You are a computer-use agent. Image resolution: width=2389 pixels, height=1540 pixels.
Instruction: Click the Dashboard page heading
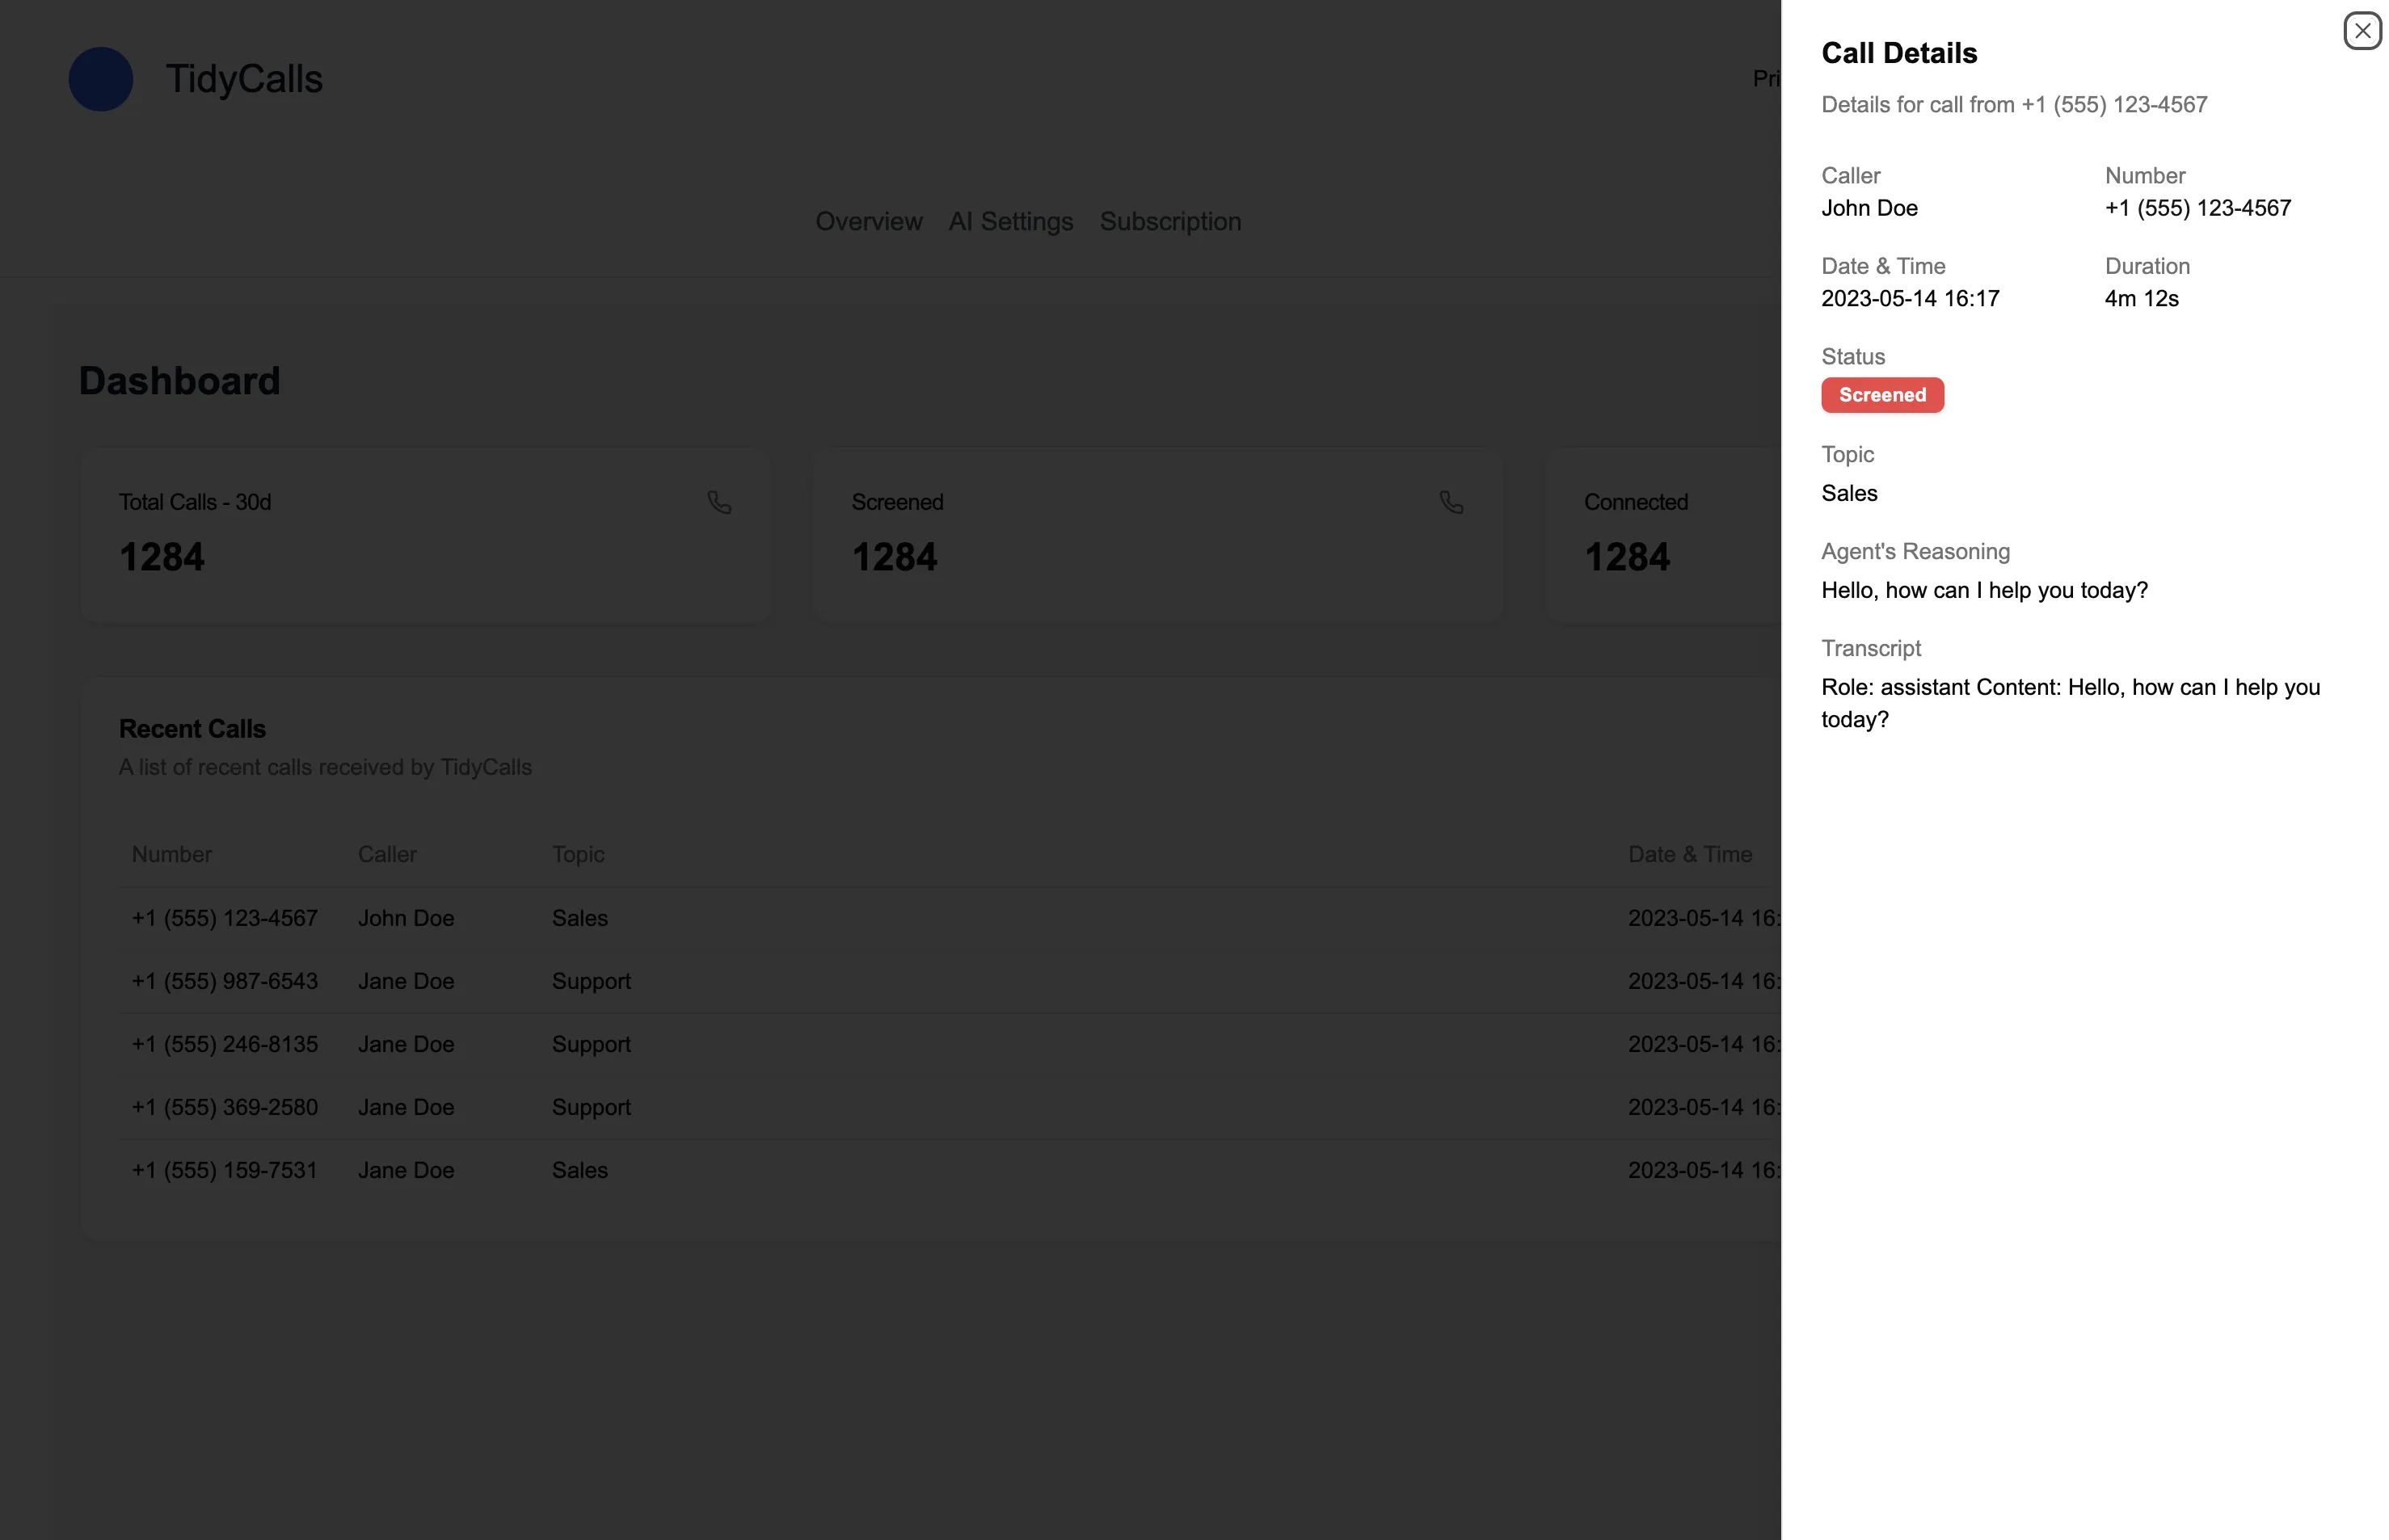[x=179, y=380]
